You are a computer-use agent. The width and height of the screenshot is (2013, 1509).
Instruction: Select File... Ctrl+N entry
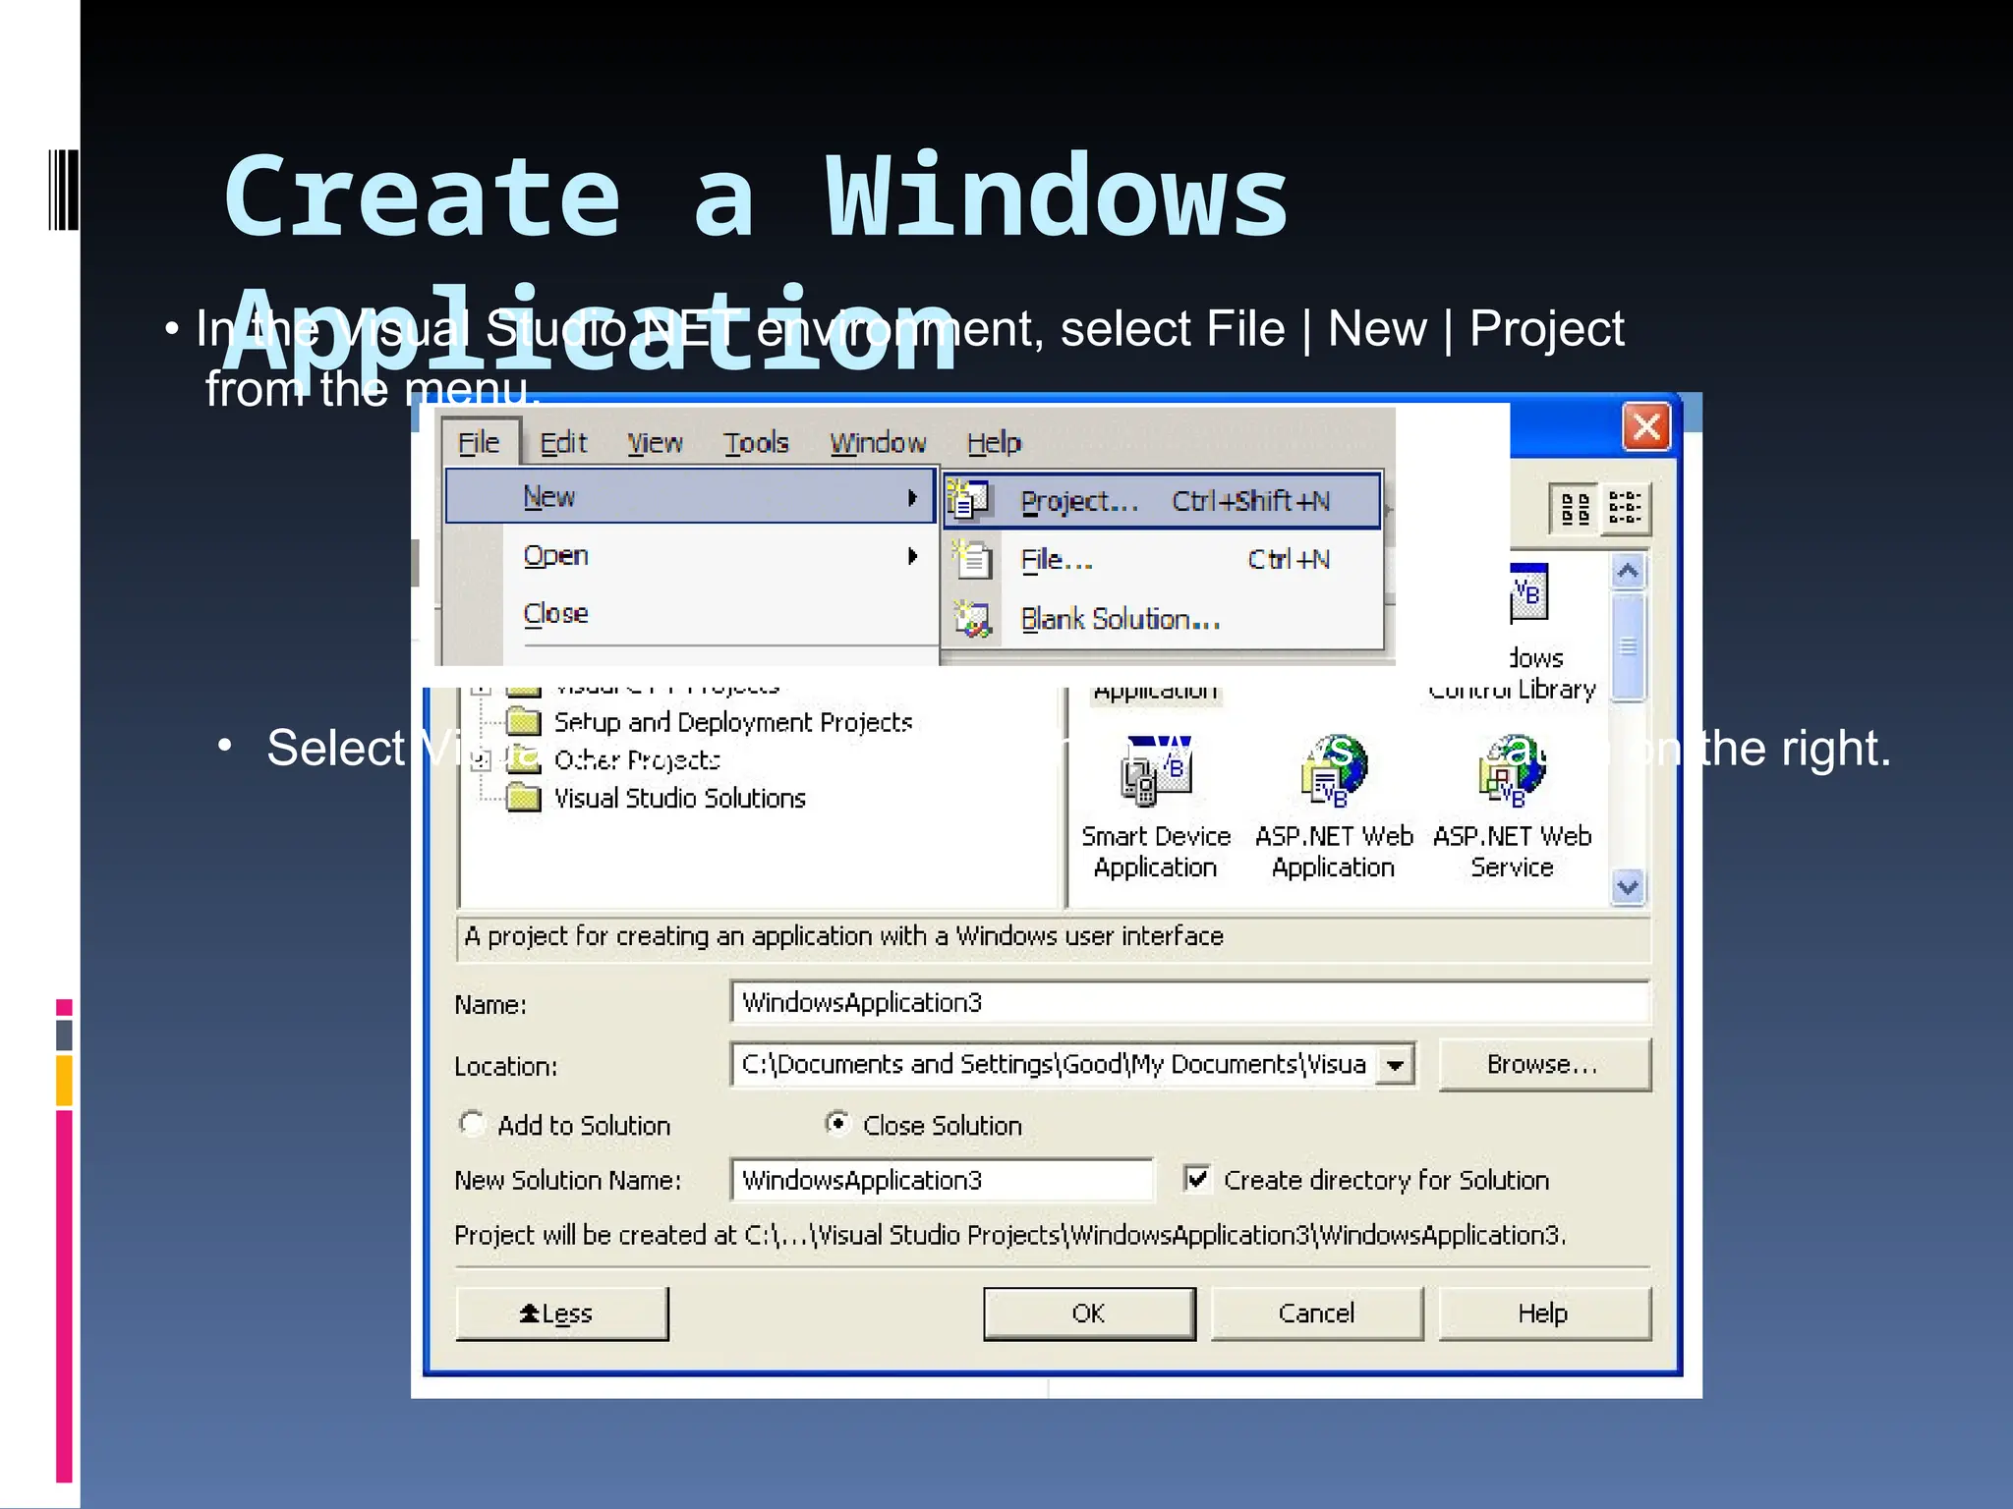click(x=1163, y=560)
